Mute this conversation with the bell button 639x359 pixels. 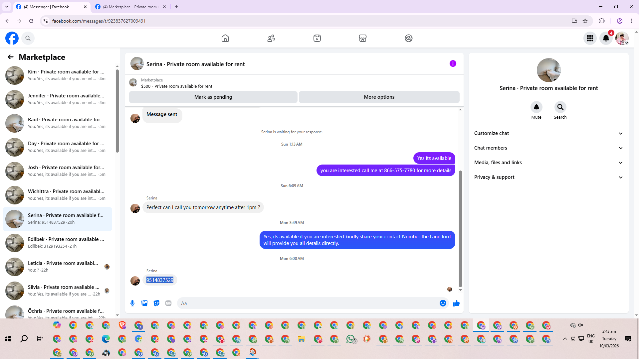tap(536, 107)
